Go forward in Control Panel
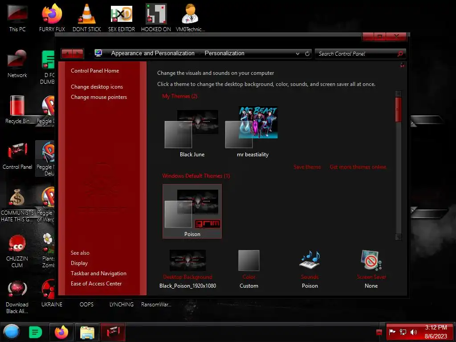Image resolution: width=456 pixels, height=342 pixels. pos(78,53)
